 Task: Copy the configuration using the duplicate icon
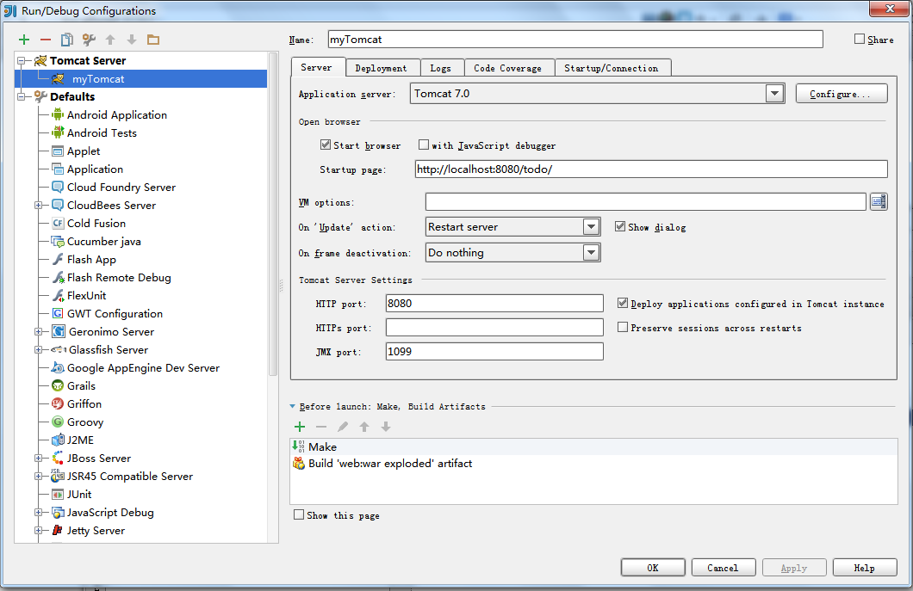point(67,40)
